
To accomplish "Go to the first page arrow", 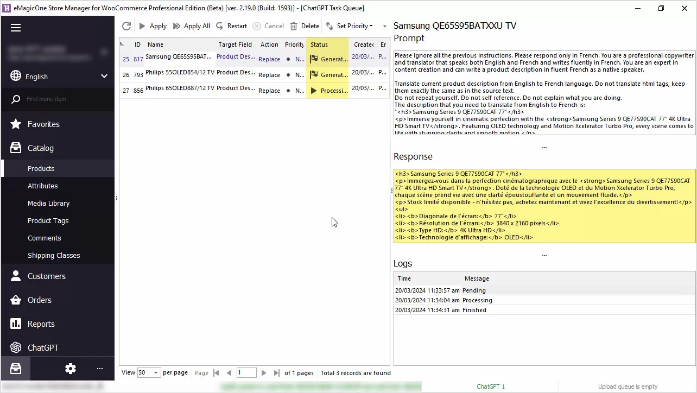I will [216, 373].
